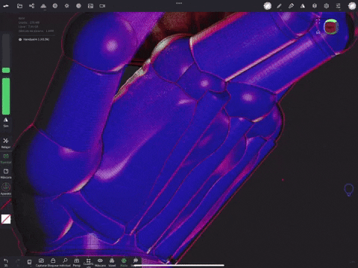Image resolution: width=358 pixels, height=268 pixels.
Task: Open the Post process aperture menu
Action: [x=78, y=6]
